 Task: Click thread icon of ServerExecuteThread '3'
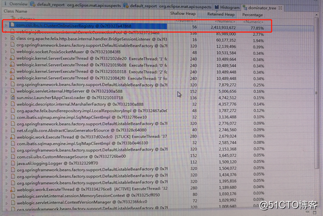tap(12, 78)
